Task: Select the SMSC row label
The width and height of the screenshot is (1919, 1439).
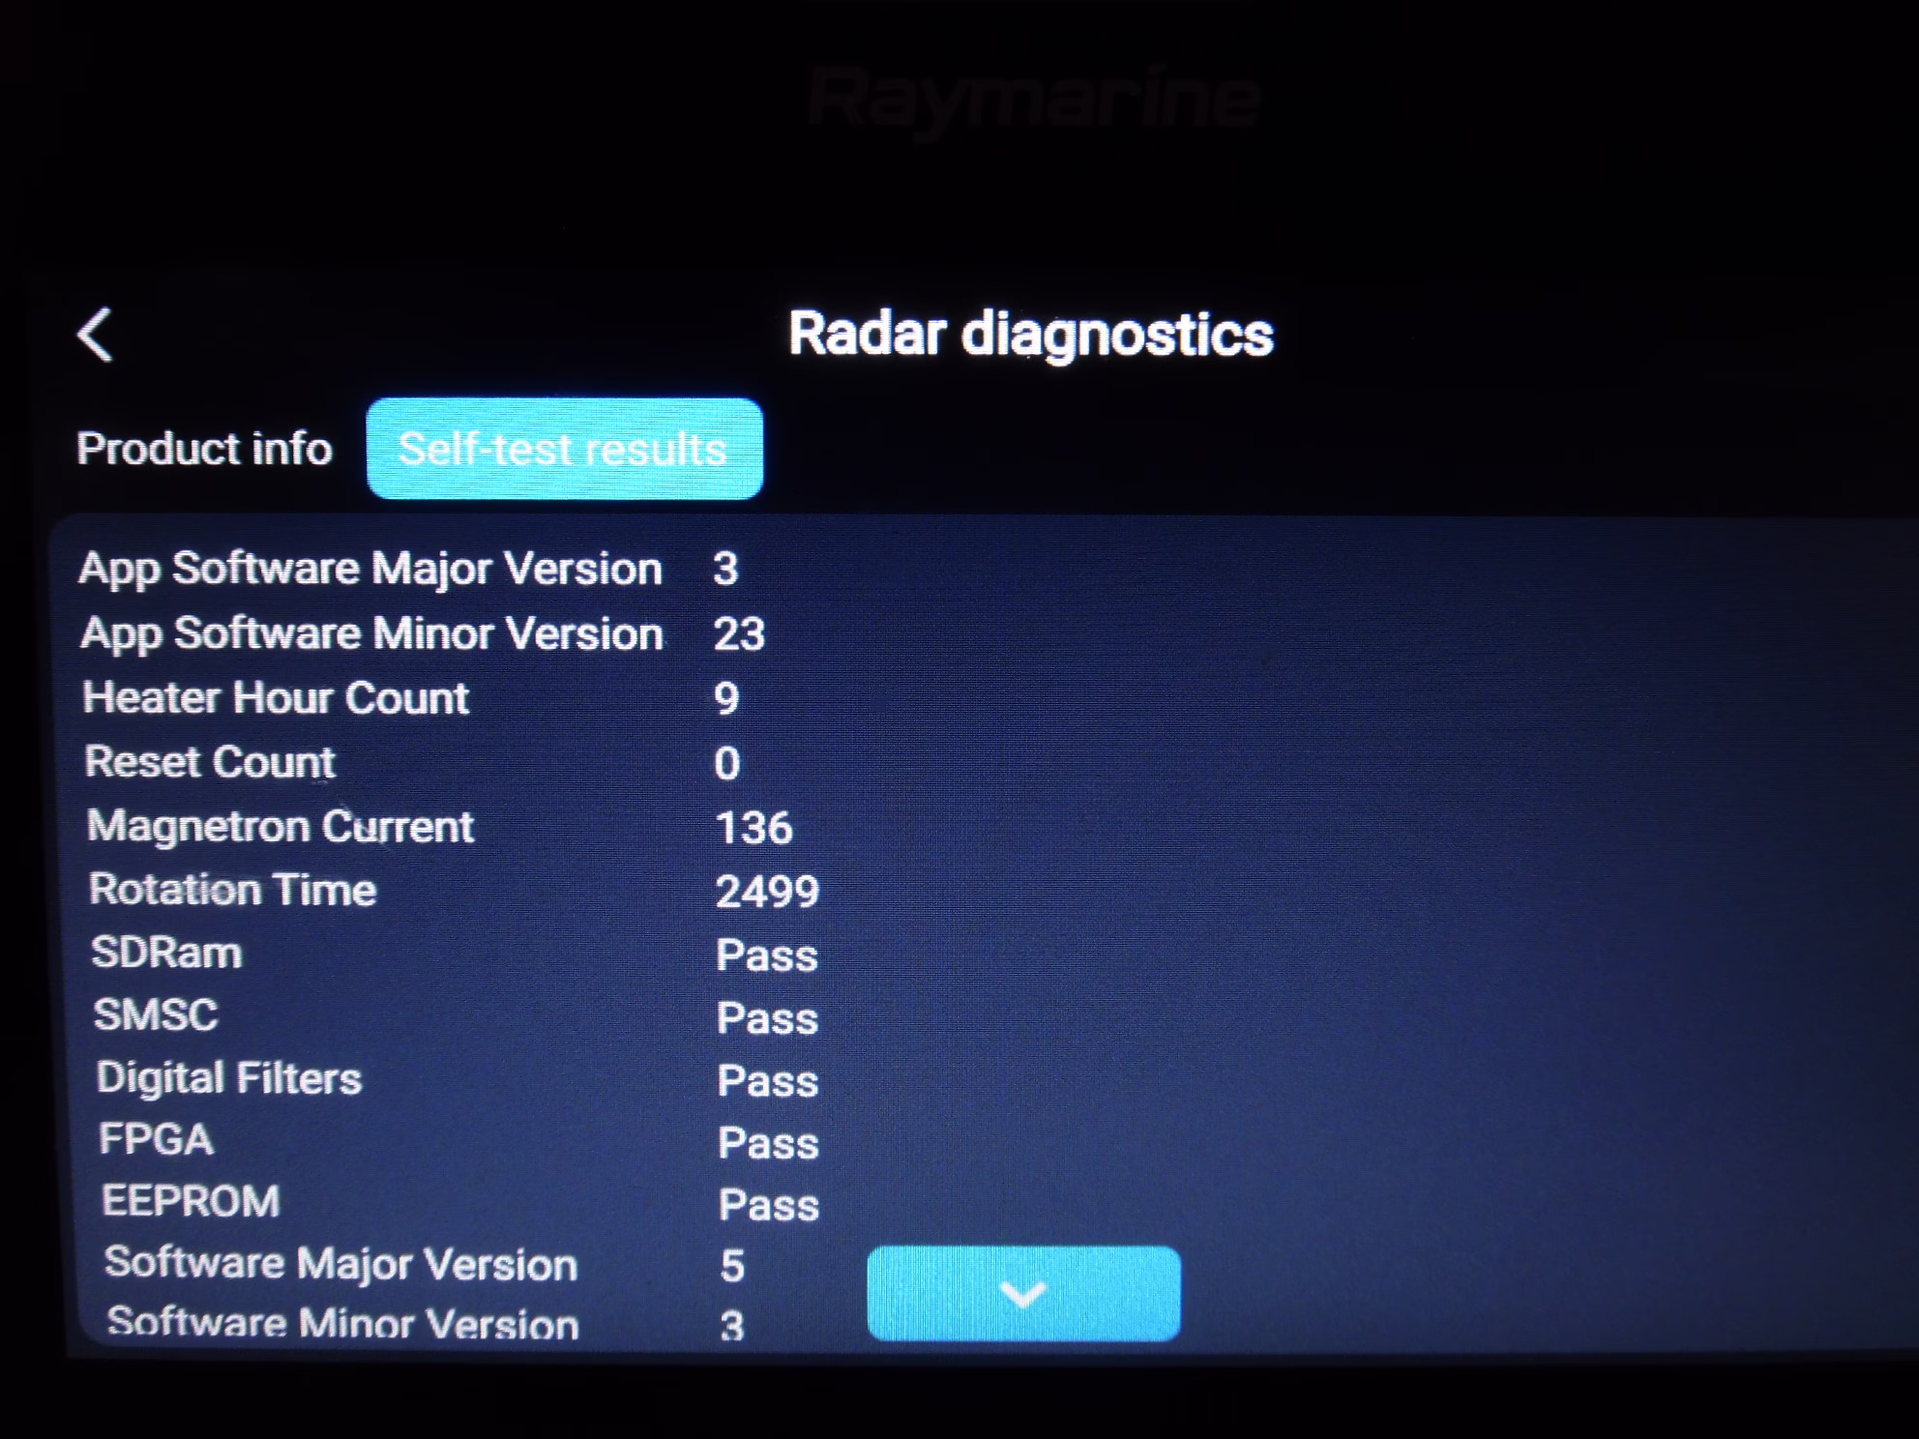Action: click(x=156, y=1015)
